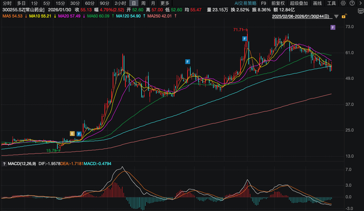Click the 换 2.52% turnover rate
The height and width of the screenshot is (211, 364).
[240, 10]
